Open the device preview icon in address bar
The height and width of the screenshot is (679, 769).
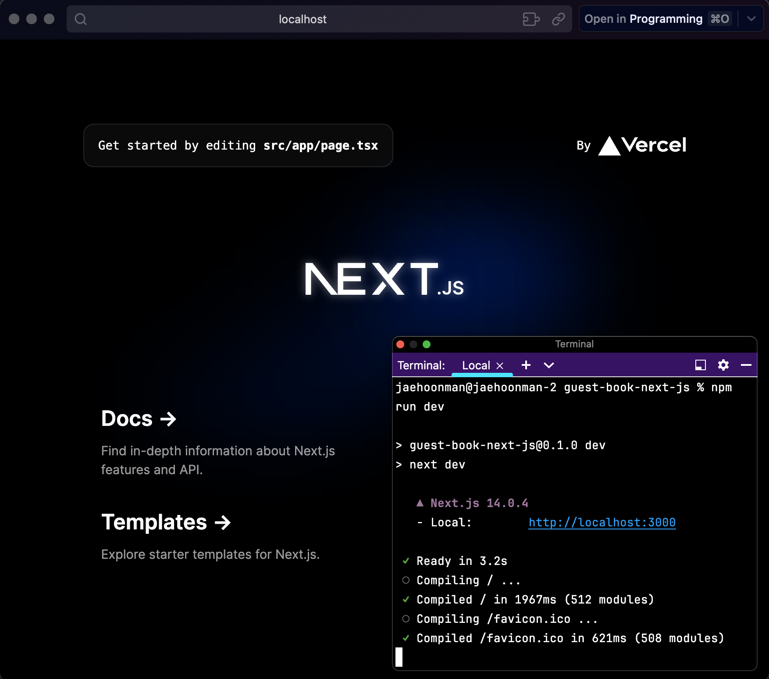[x=531, y=19]
